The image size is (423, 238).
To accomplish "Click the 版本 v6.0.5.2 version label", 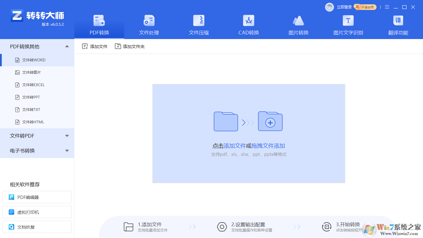I will pos(53,24).
